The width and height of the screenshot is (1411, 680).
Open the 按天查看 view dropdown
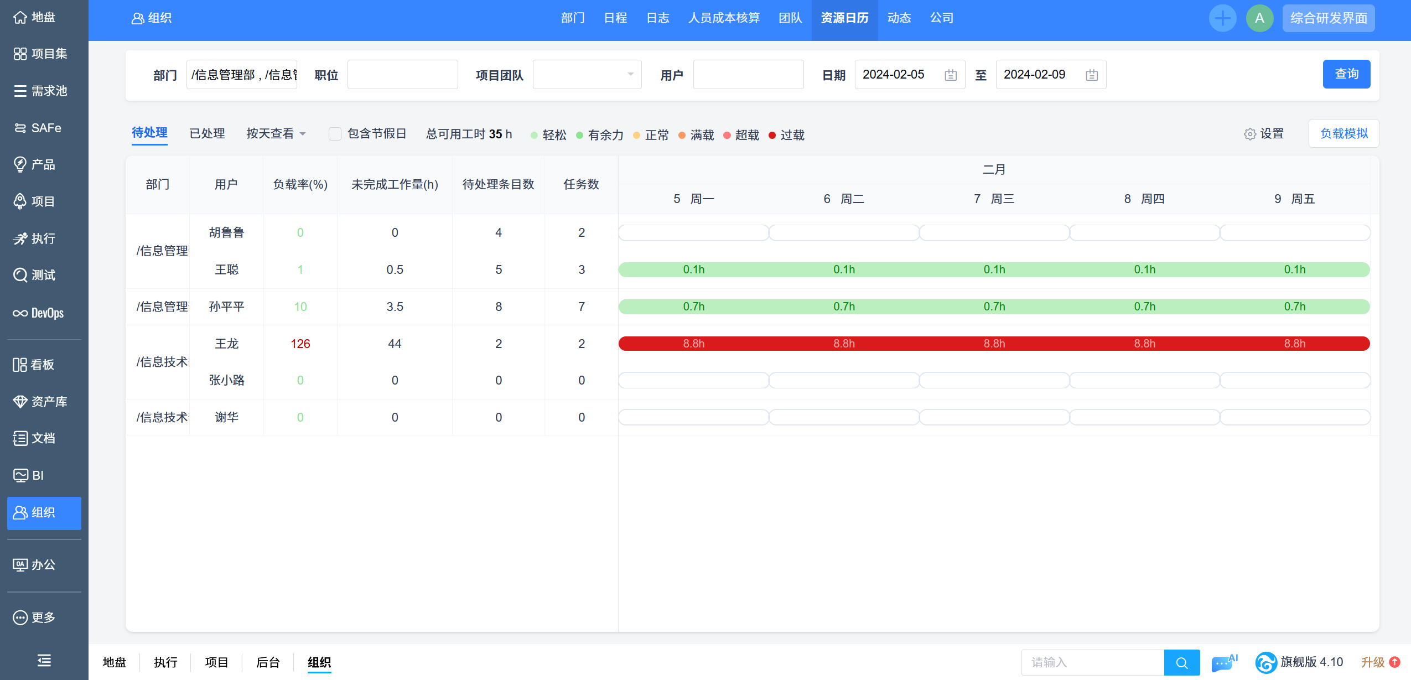coord(276,134)
